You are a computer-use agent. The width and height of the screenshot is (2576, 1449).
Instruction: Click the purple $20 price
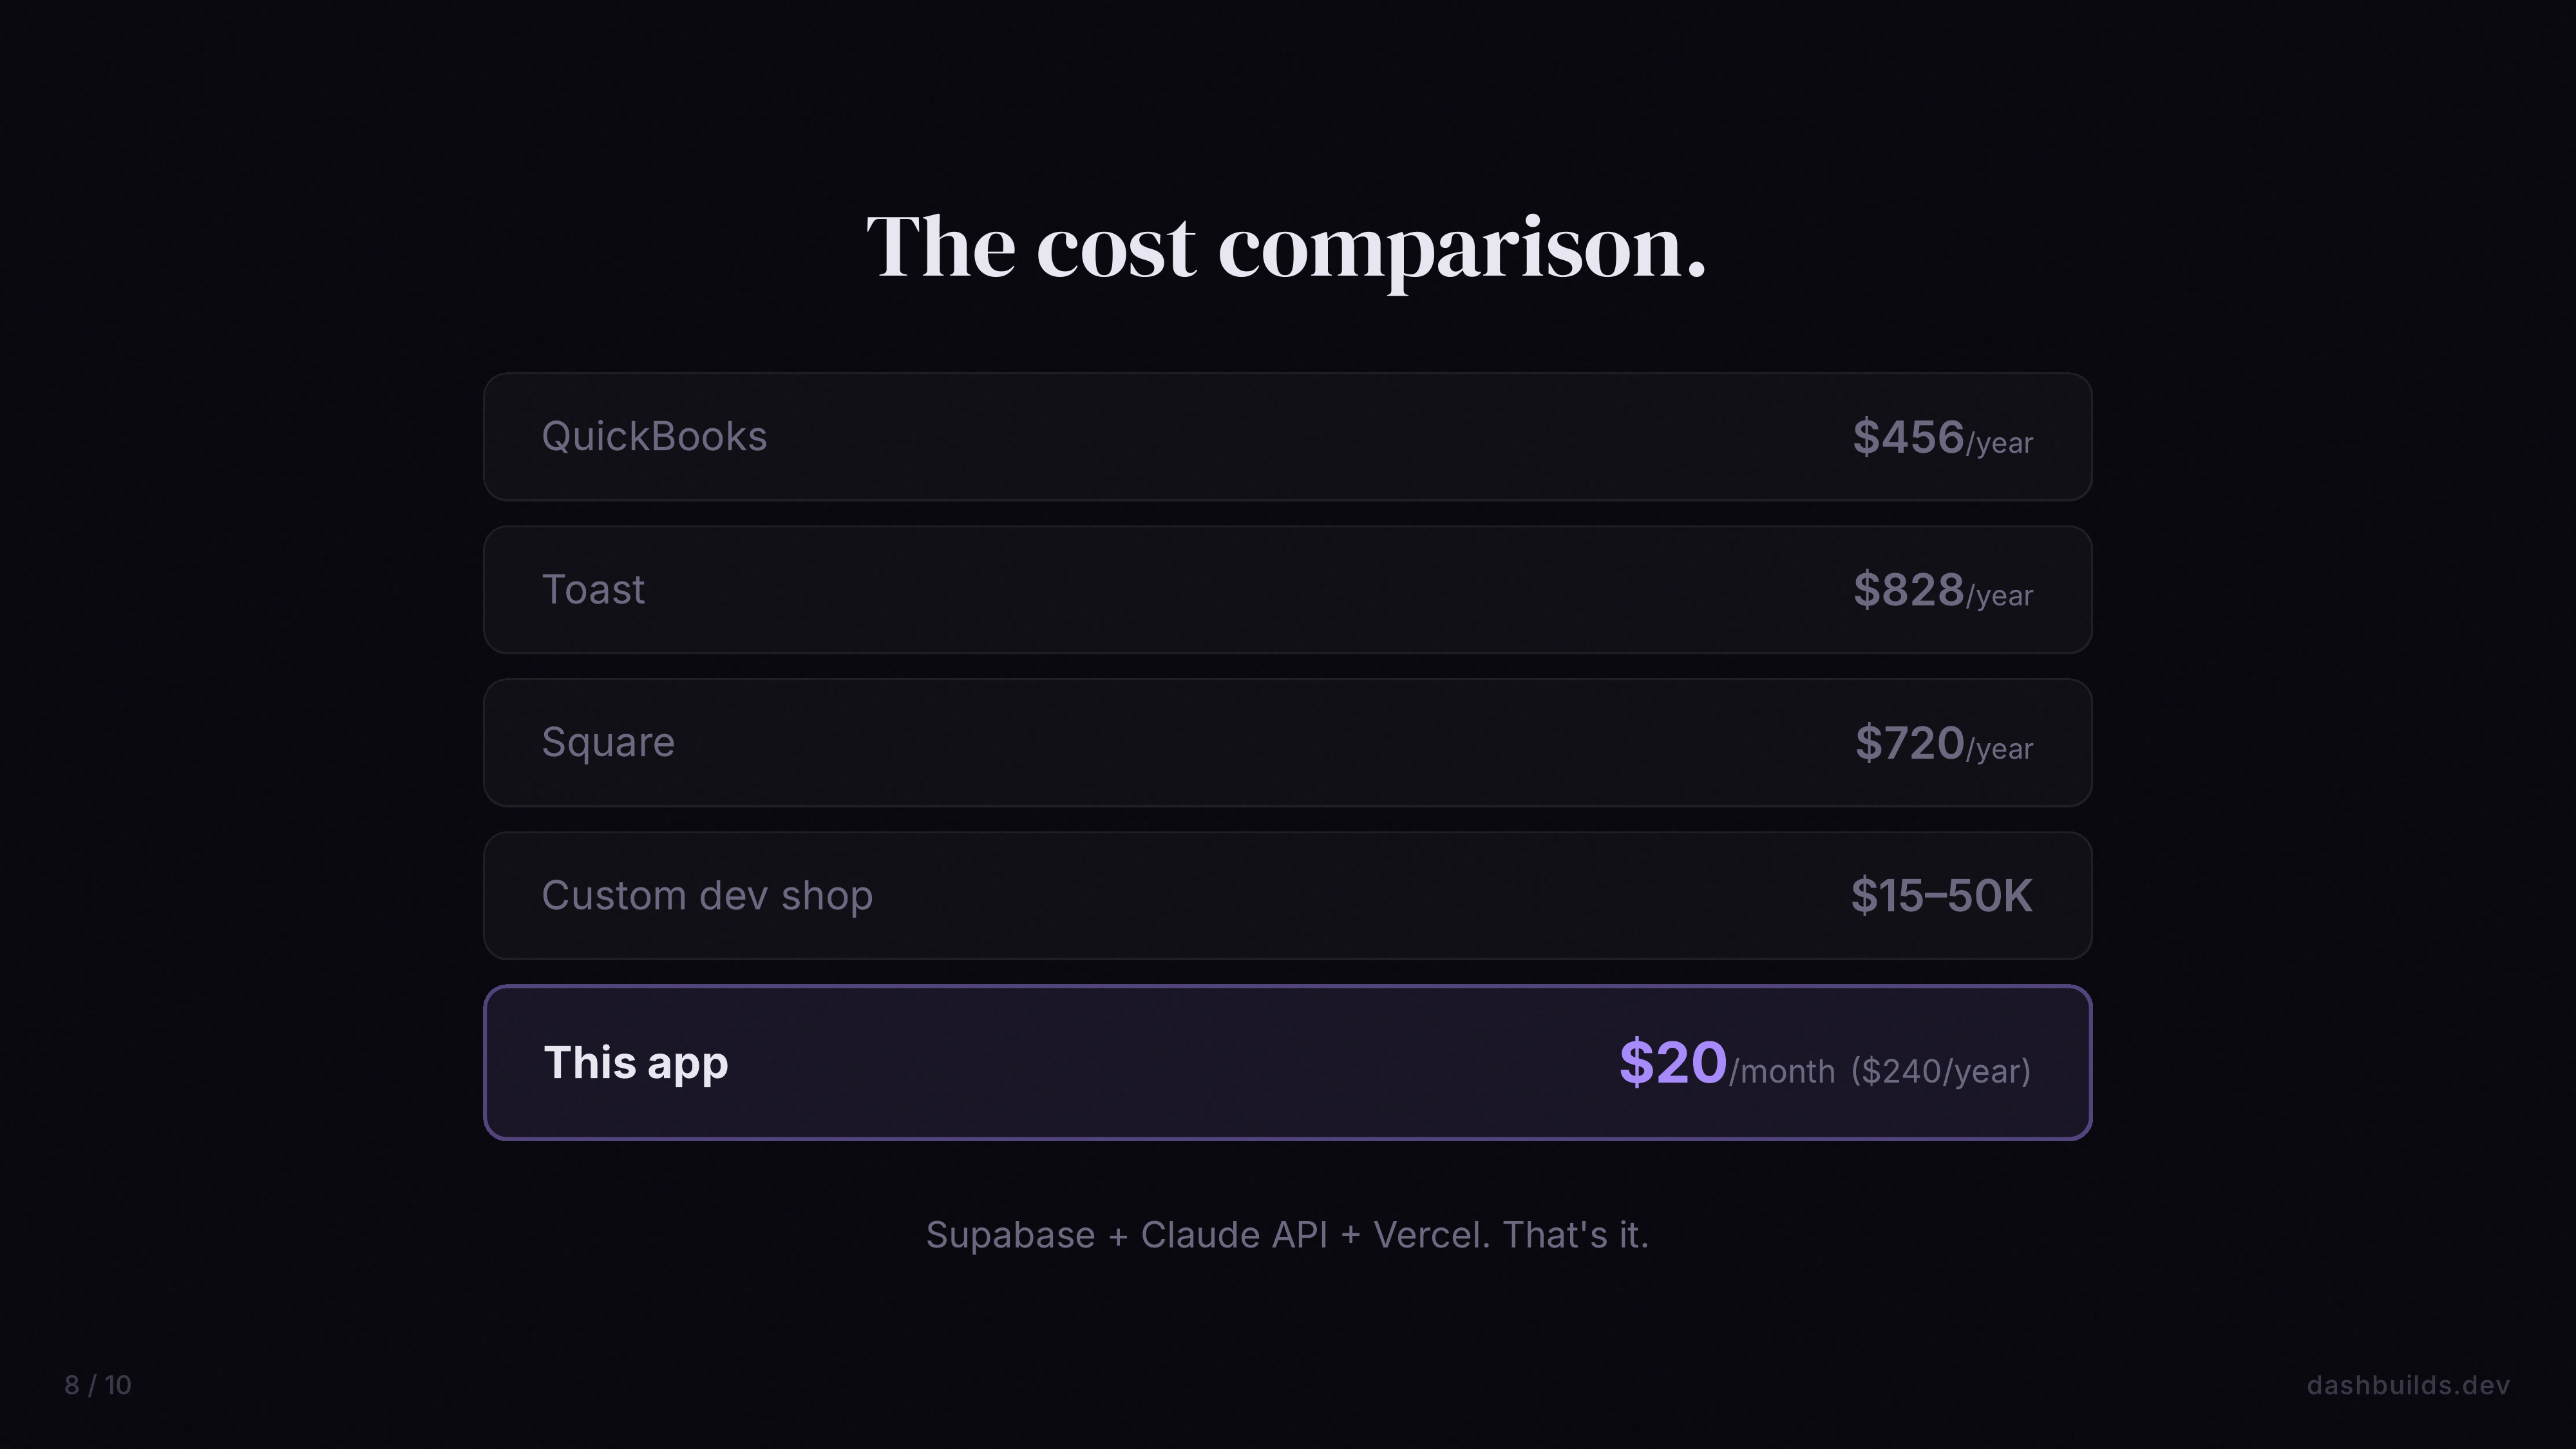point(1672,1062)
